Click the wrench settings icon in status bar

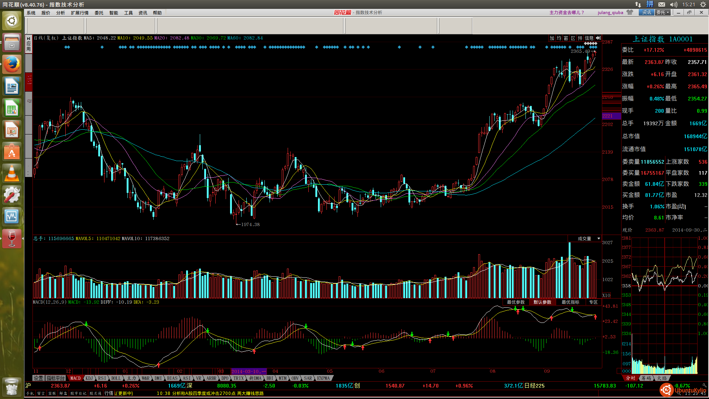[x=704, y=385]
